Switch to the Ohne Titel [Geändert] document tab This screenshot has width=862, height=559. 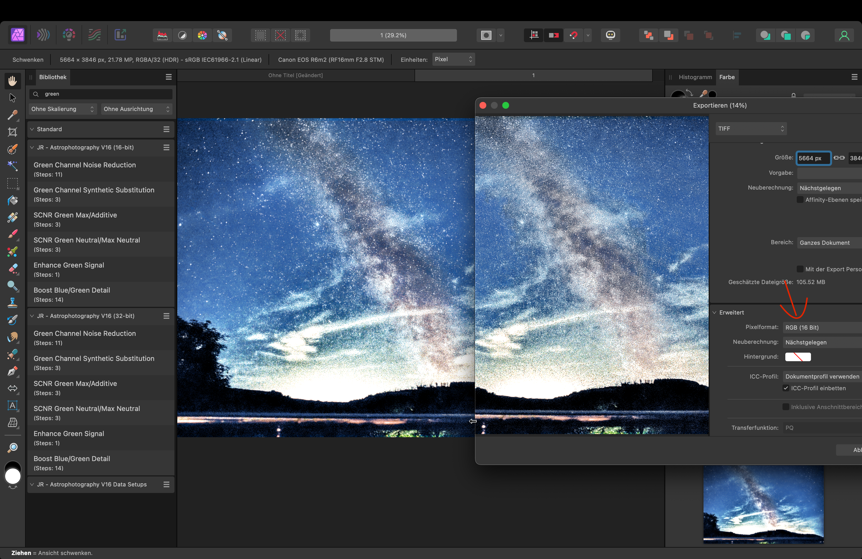pyautogui.click(x=296, y=75)
